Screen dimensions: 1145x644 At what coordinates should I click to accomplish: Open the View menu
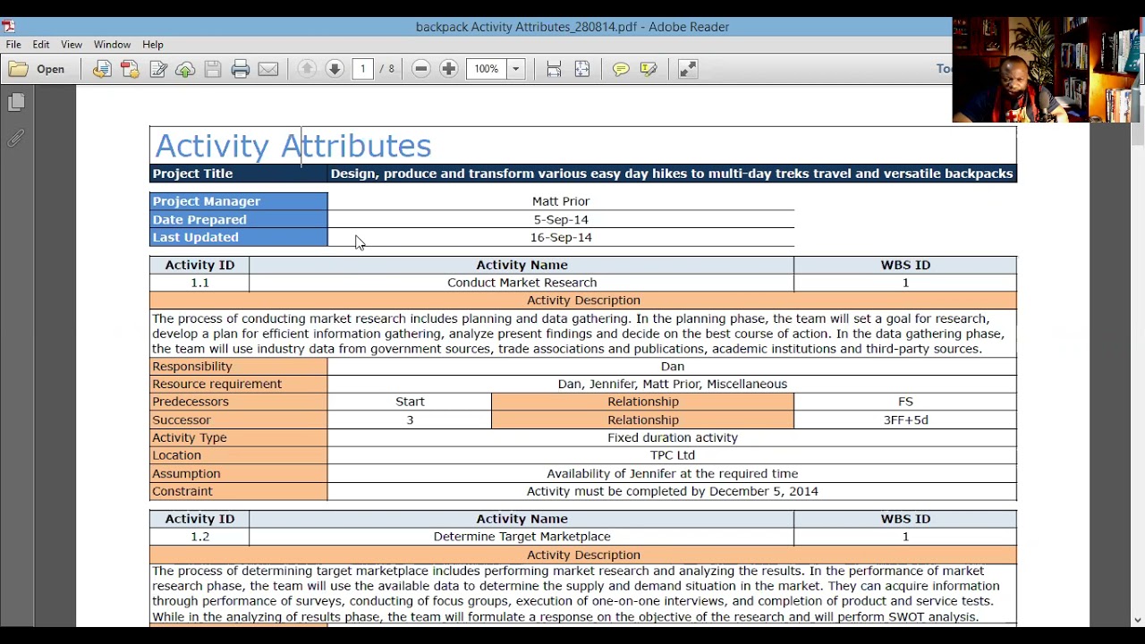(72, 44)
